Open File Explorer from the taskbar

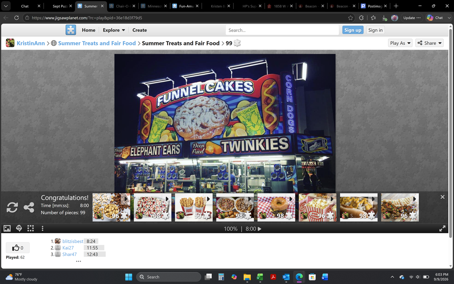(x=247, y=277)
